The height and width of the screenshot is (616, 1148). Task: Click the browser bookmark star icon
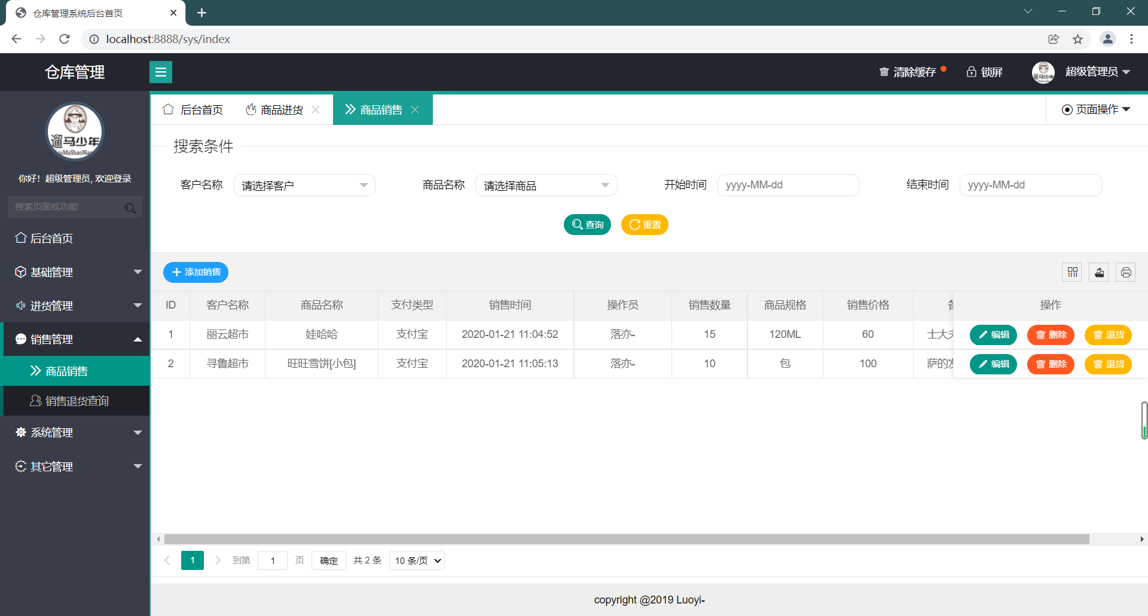[x=1077, y=39]
